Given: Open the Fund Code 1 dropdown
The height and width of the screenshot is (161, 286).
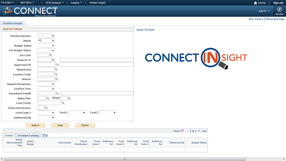Looking at the screenshot, I should click(x=46, y=113).
